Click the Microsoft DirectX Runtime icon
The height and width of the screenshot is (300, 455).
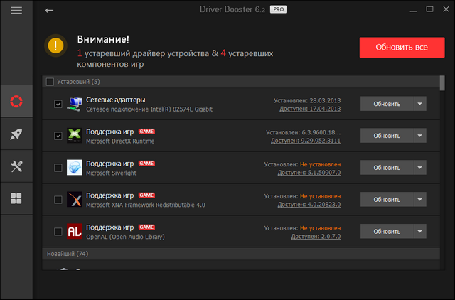[x=75, y=136]
